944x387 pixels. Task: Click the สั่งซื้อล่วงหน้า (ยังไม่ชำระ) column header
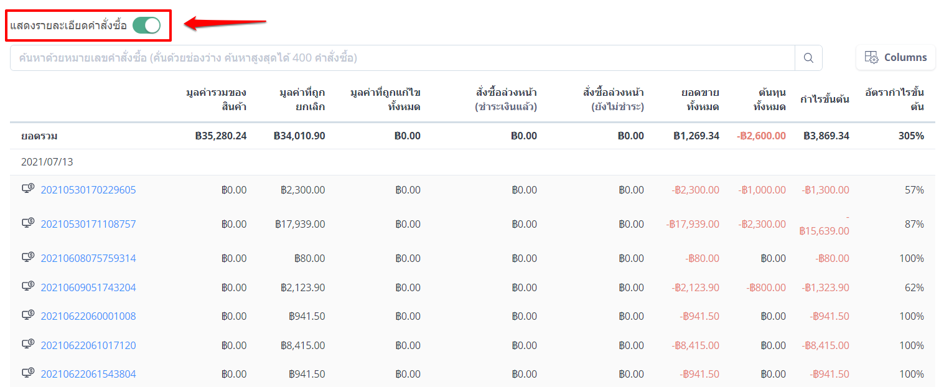click(614, 100)
